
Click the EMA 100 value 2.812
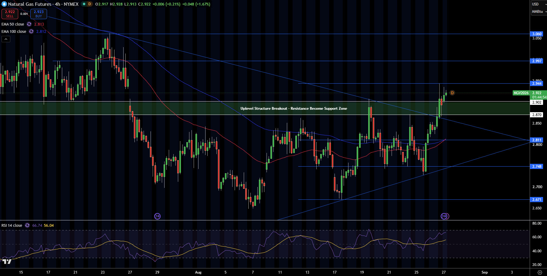point(41,31)
